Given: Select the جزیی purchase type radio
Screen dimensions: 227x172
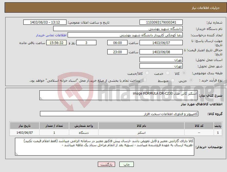Looking at the screenshot, I should click(191, 80).
